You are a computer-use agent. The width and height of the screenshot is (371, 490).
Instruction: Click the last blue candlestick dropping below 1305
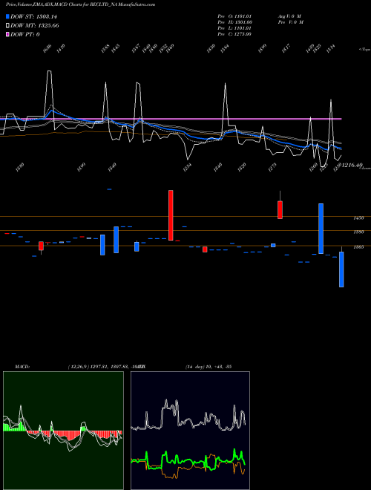click(x=341, y=269)
